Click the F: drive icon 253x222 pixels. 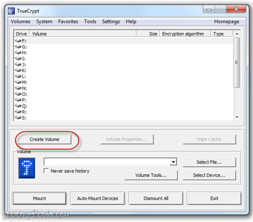click(18, 41)
